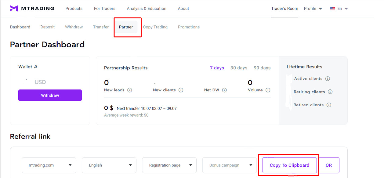Screen dimensions: 384x178
Task: Switch results to 90 days
Action: [262, 68]
